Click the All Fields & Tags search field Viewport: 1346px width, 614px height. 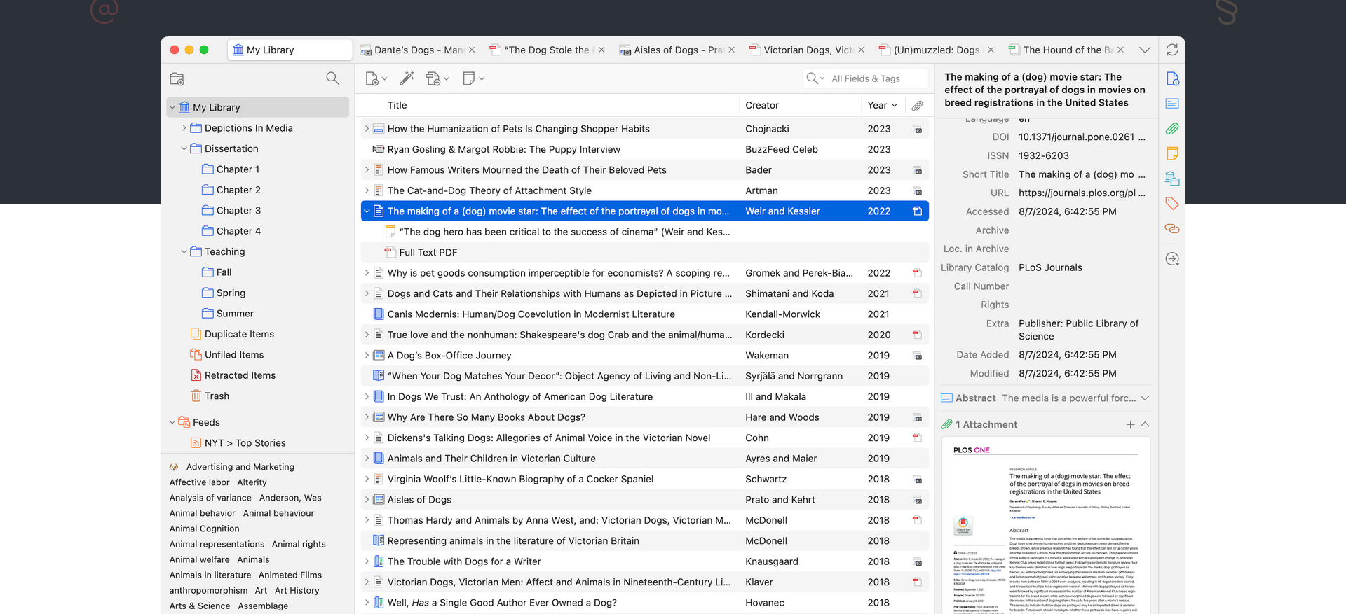click(x=876, y=78)
